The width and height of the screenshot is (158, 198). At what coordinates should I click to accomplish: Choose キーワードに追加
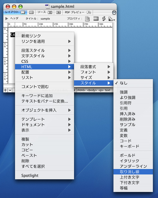[x=45, y=96]
